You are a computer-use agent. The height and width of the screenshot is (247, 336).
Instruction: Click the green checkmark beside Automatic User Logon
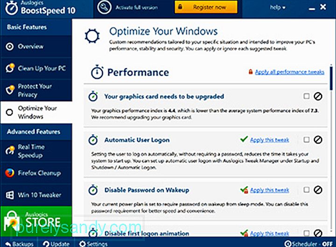[x=244, y=139]
